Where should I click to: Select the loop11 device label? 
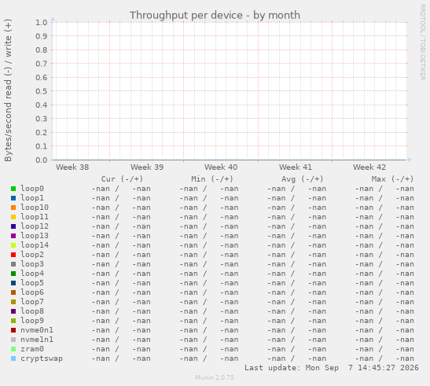35,217
